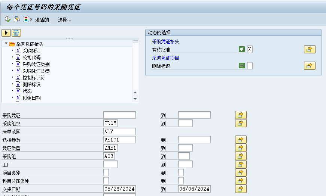Click the 选择参数 field containing WE101
Screen dimensions: 326x196
coord(119,140)
